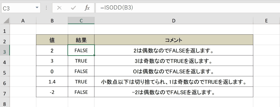Viewport: 280px width, 107px height.
Task: Select the 結果 header cell
Action: [81, 40]
